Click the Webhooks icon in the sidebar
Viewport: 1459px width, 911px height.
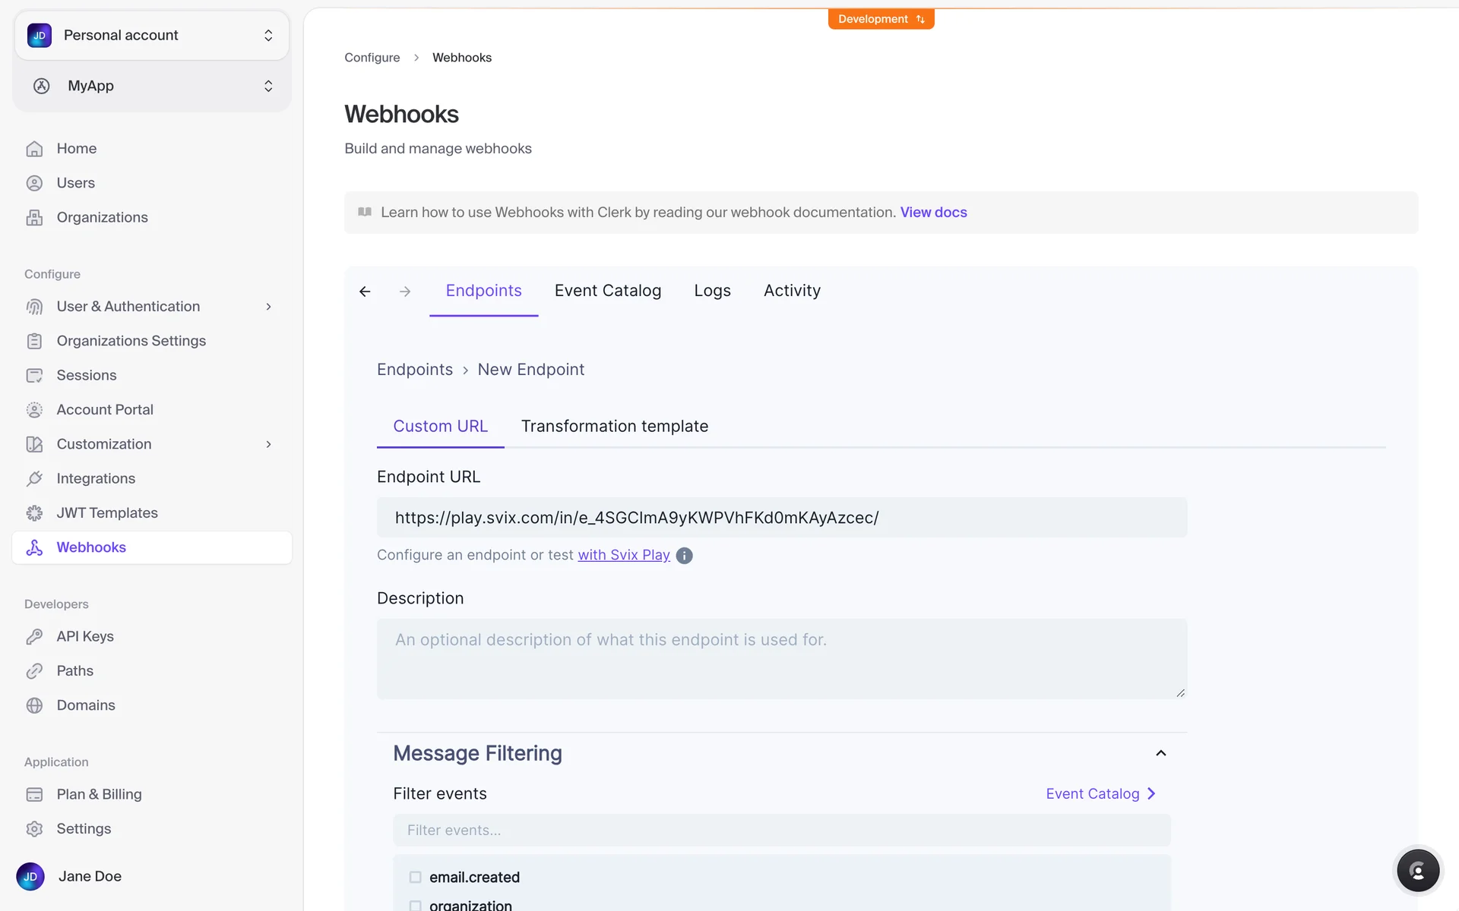tap(34, 547)
